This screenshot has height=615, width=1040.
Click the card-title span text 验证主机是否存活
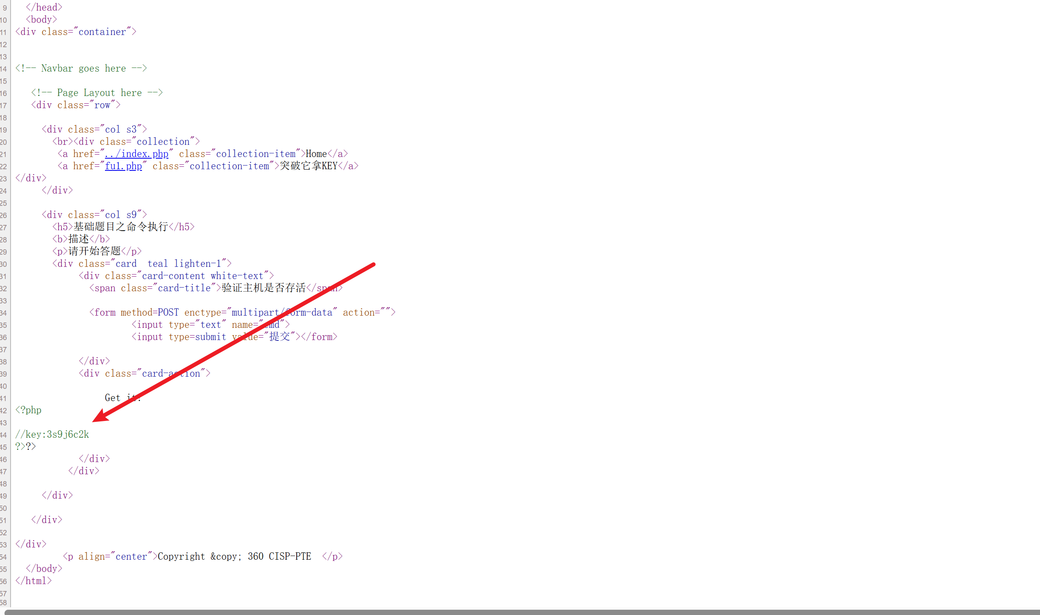pyautogui.click(x=263, y=288)
